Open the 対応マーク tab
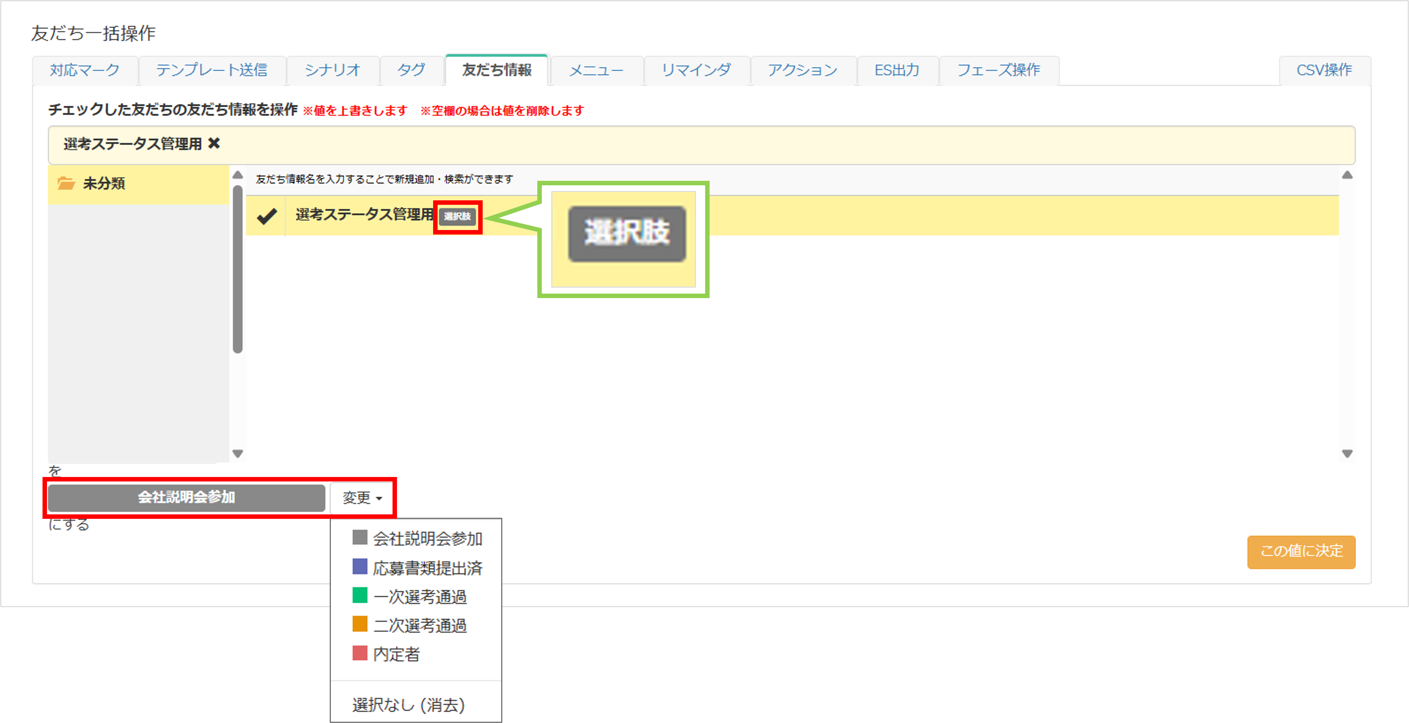Screen dimensions: 1409x723 [85, 70]
